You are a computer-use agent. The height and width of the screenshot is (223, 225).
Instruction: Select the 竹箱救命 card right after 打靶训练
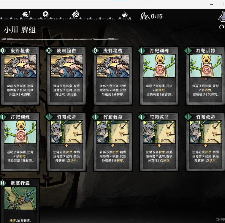(x=66, y=142)
